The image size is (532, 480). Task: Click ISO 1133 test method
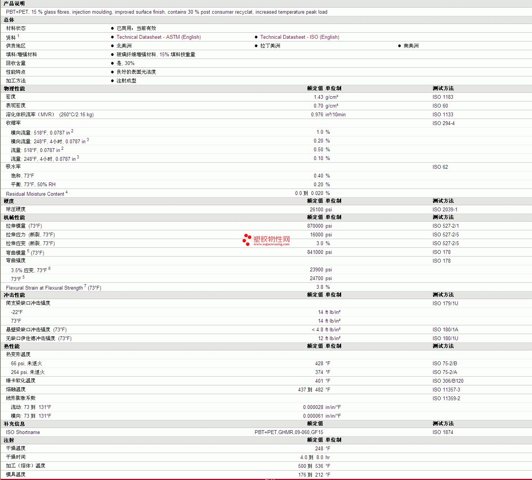pyautogui.click(x=443, y=114)
